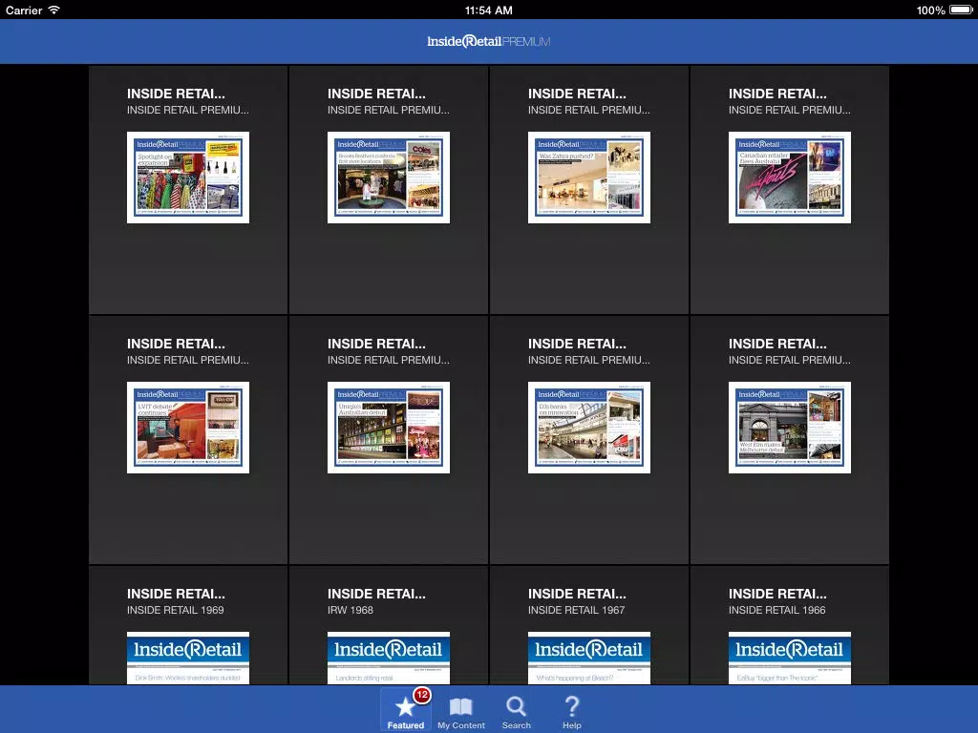The height and width of the screenshot is (733, 978).
Task: Open the Featured star tab
Action: pyautogui.click(x=405, y=709)
